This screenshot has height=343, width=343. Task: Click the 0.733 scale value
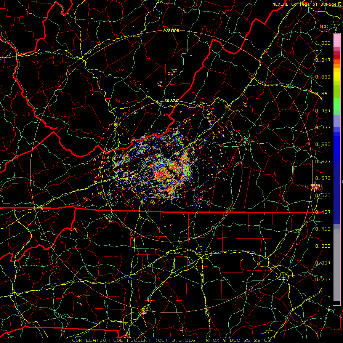pos(323,128)
